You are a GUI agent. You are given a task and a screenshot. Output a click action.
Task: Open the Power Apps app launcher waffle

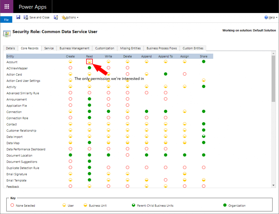click(x=7, y=7)
